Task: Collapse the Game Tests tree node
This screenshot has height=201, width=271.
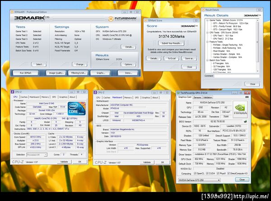Action: pos(207,20)
